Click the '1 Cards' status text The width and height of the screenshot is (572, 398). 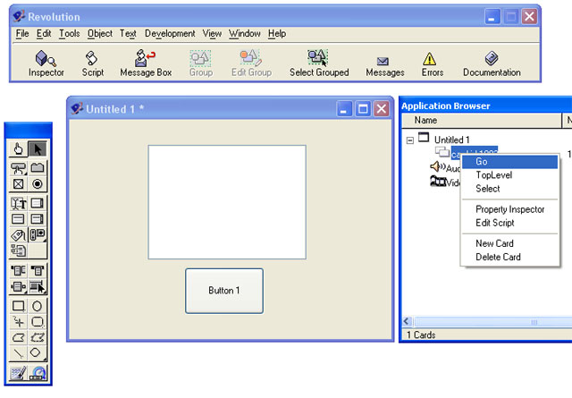[421, 334]
